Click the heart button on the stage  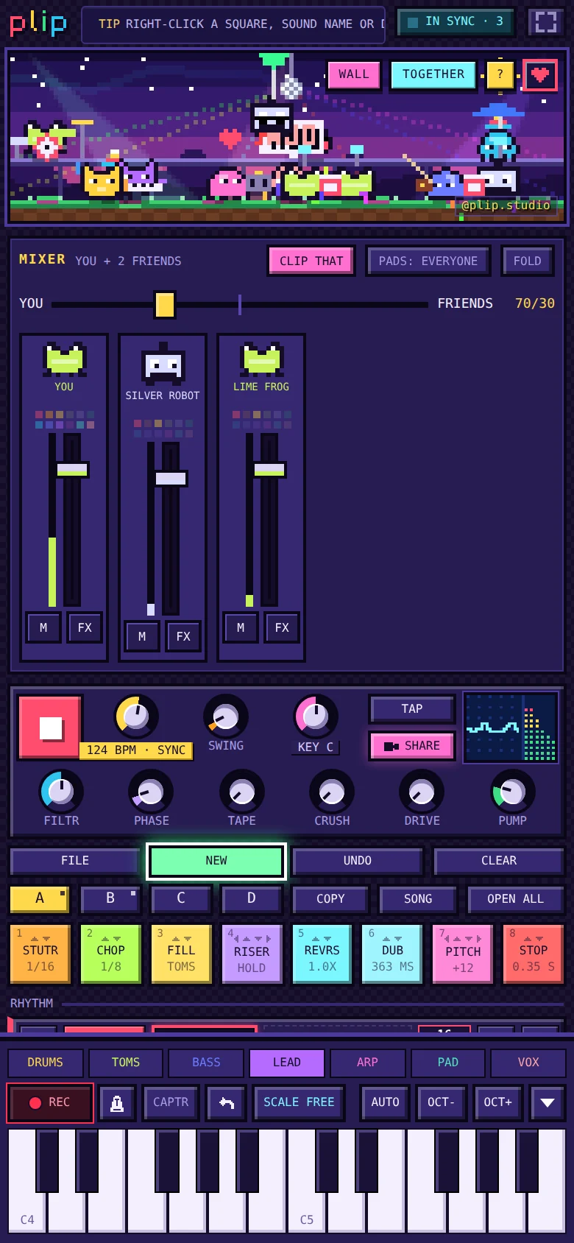coord(540,74)
